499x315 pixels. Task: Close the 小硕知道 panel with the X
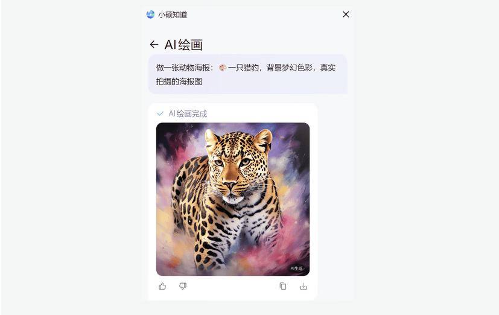(346, 14)
